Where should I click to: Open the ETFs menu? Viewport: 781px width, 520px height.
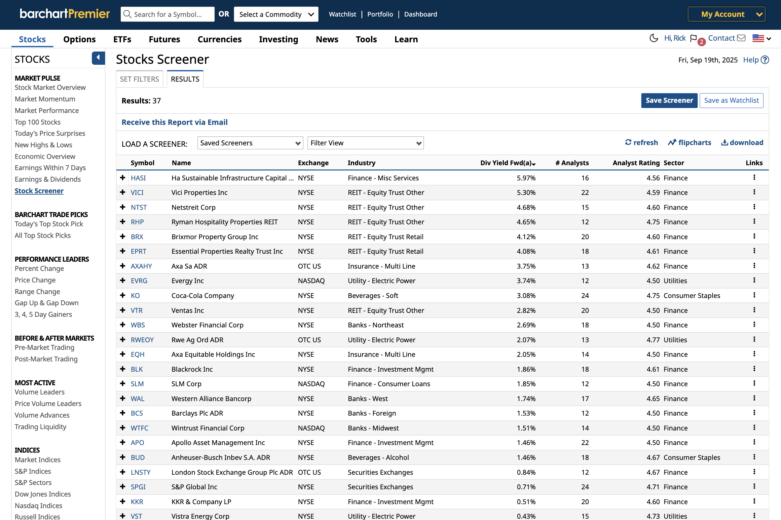(122, 39)
